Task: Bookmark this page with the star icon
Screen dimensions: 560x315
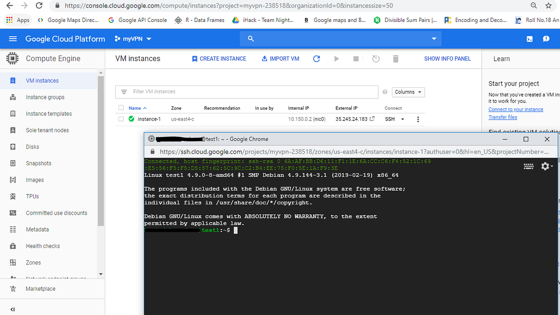Action: coord(548,6)
